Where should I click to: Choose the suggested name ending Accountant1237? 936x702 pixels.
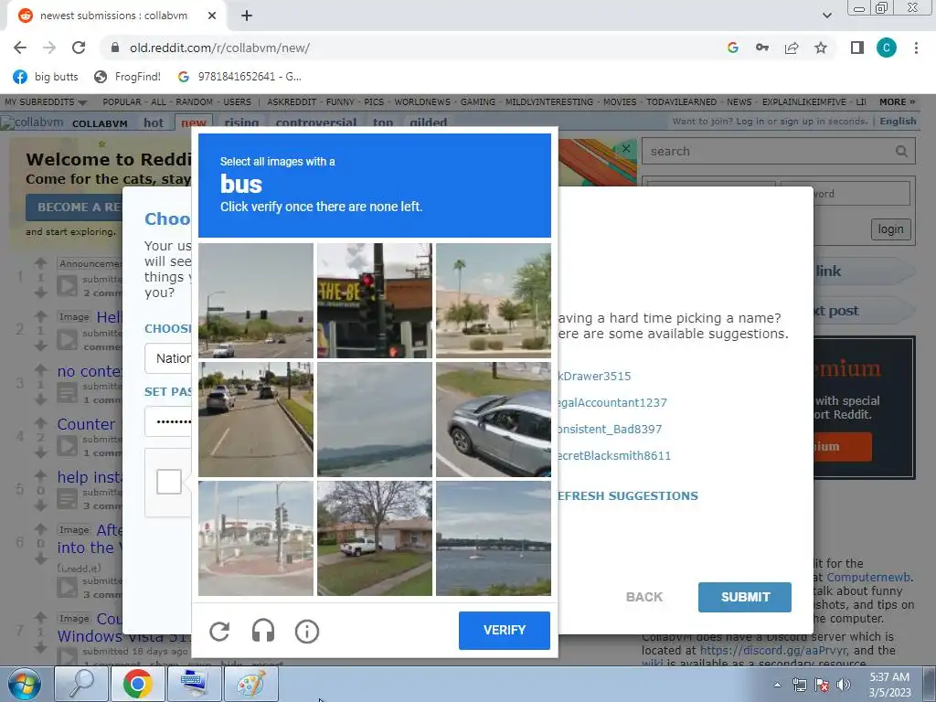click(x=612, y=402)
